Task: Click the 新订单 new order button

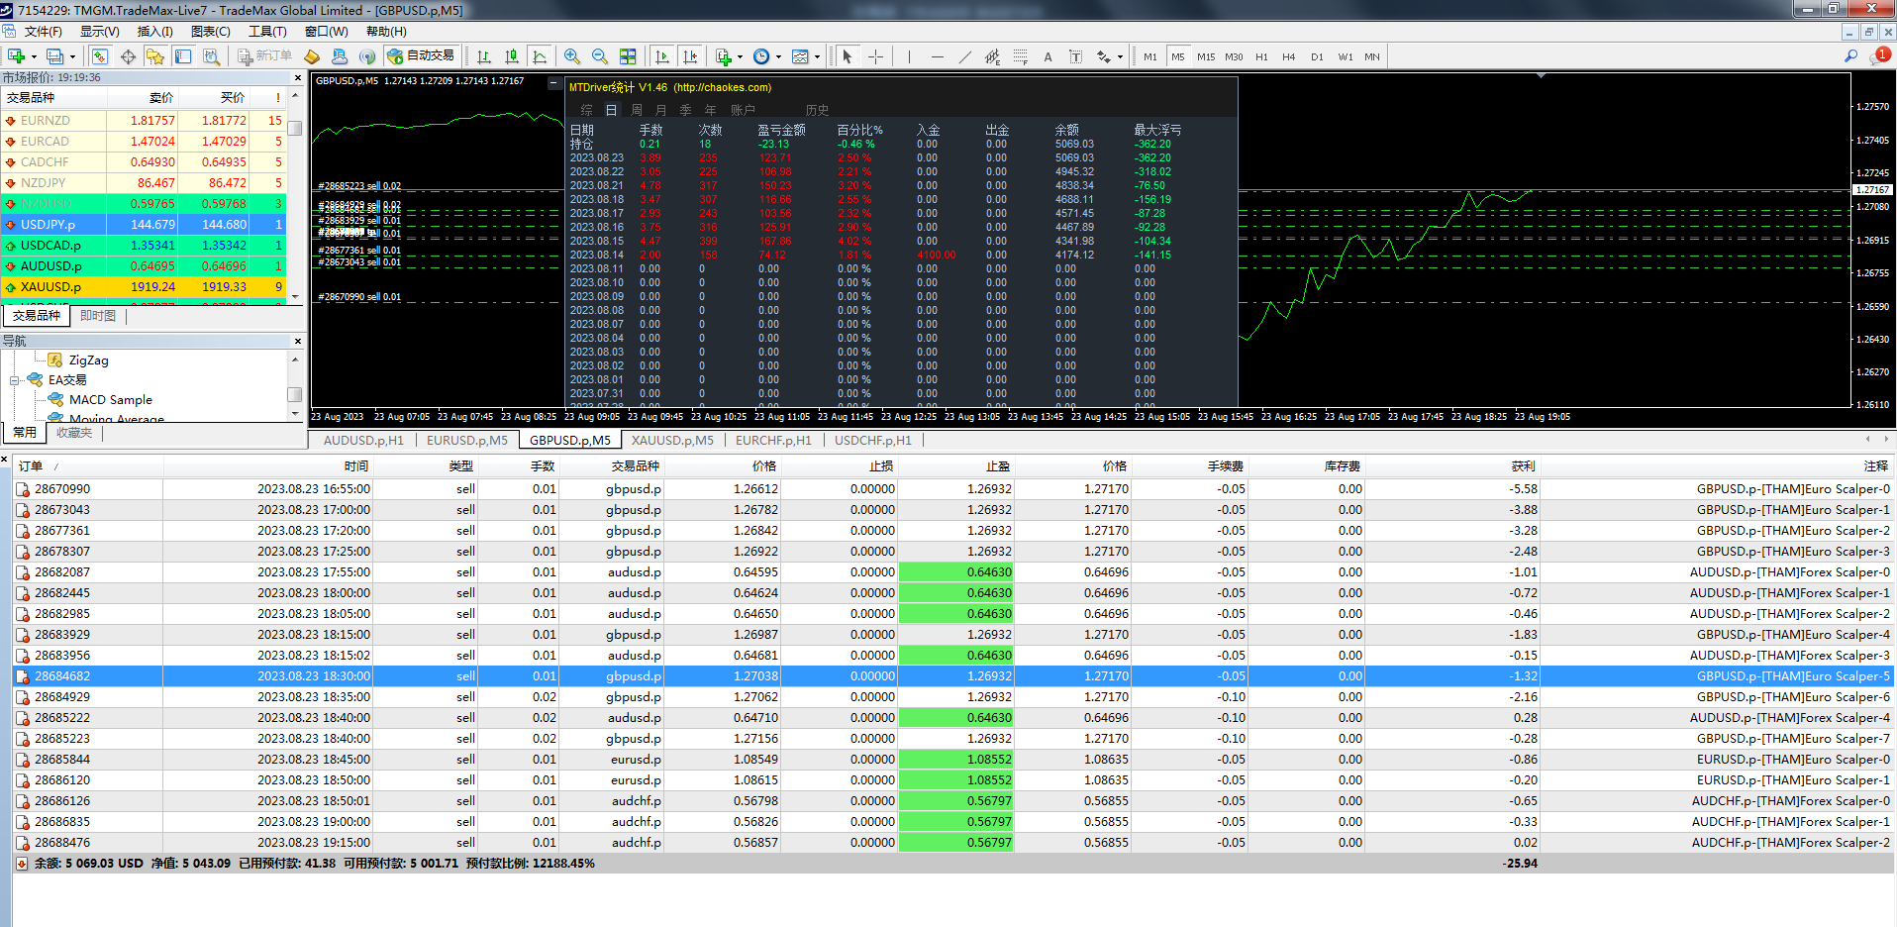Action: pyautogui.click(x=264, y=56)
